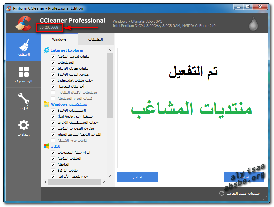Click the Internet Explorer section icon
The width and height of the screenshot is (274, 207).
(x=46, y=50)
